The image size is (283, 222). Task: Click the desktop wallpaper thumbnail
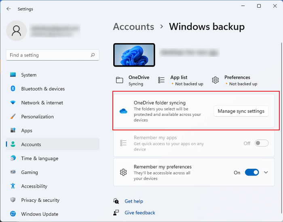(x=134, y=55)
